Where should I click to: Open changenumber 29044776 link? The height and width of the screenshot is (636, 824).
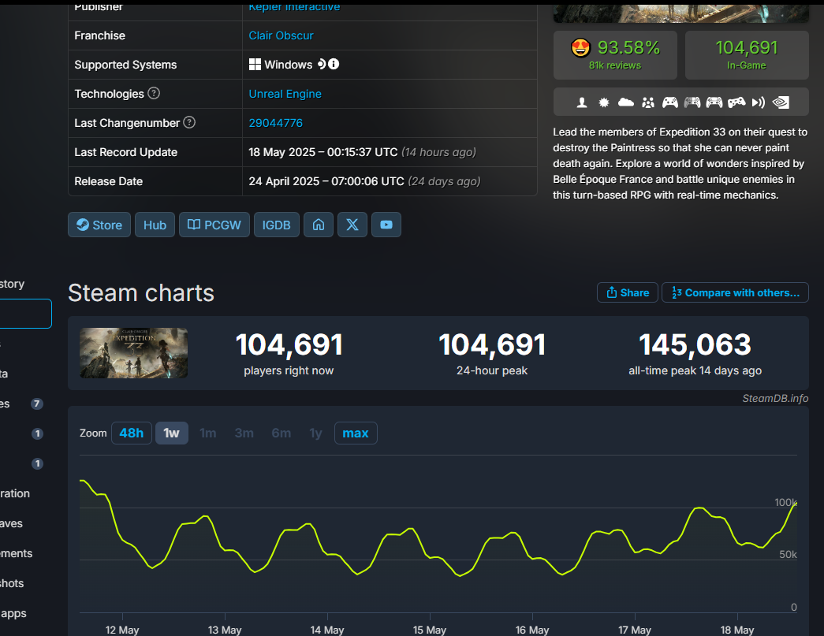pos(275,123)
